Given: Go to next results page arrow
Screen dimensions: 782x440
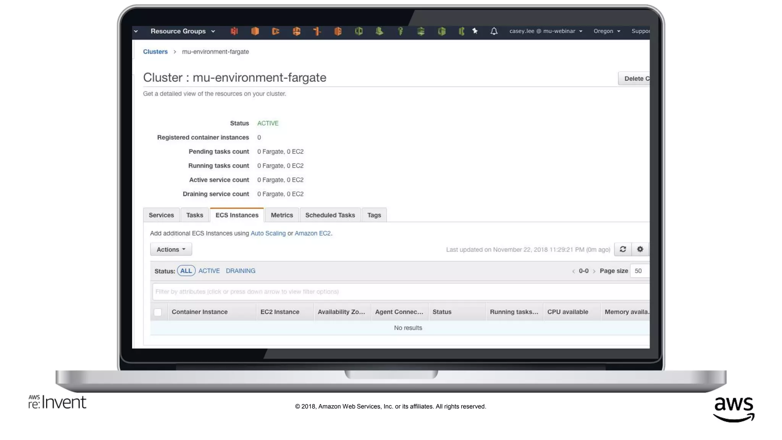Looking at the screenshot, I should pyautogui.click(x=594, y=271).
